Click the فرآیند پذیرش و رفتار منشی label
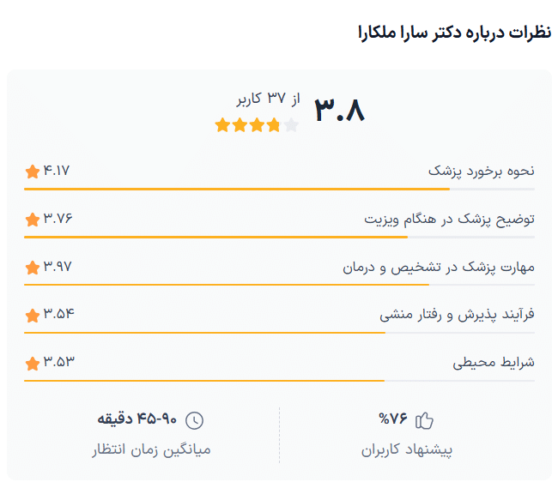 click(457, 315)
